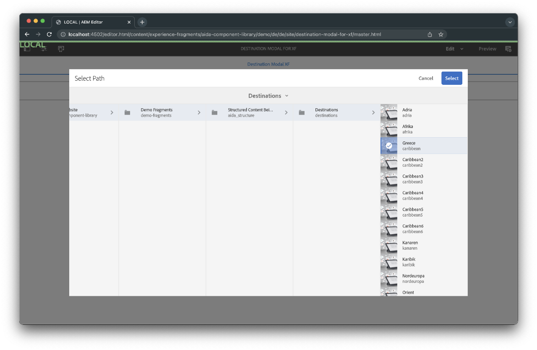Expand the Structured Content folder chevron

coord(286,112)
